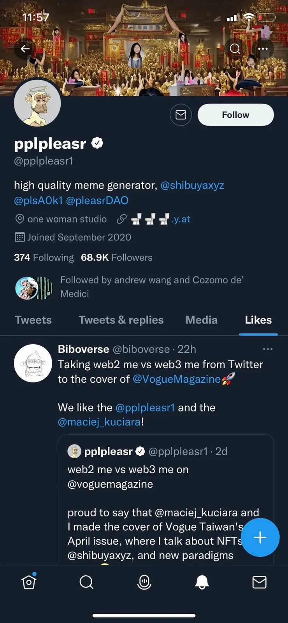Open Messages from the bottom bar
This screenshot has height=623, width=288.
[x=260, y=582]
